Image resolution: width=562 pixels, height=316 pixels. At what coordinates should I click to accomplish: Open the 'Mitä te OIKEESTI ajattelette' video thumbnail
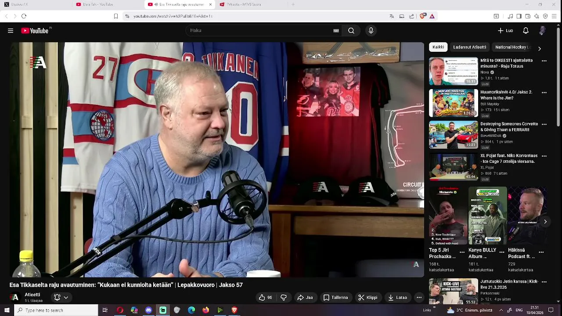click(454, 71)
